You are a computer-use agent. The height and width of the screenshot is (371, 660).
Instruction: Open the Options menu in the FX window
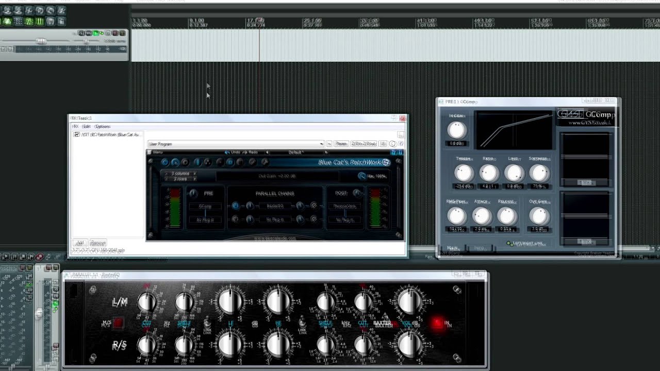tap(103, 126)
